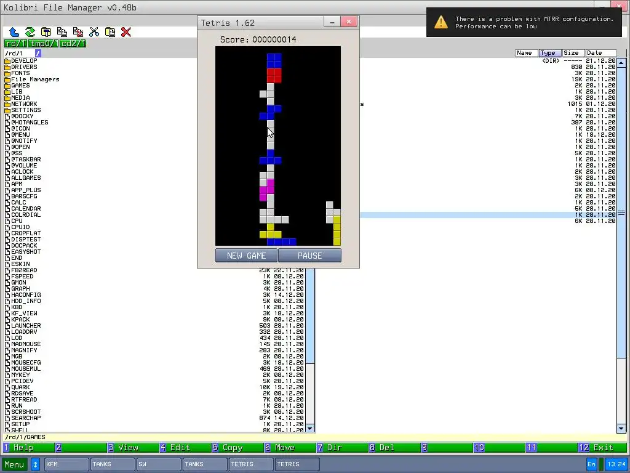The width and height of the screenshot is (630, 473).
Task: Click the scissors cut icon
Action: 94,32
